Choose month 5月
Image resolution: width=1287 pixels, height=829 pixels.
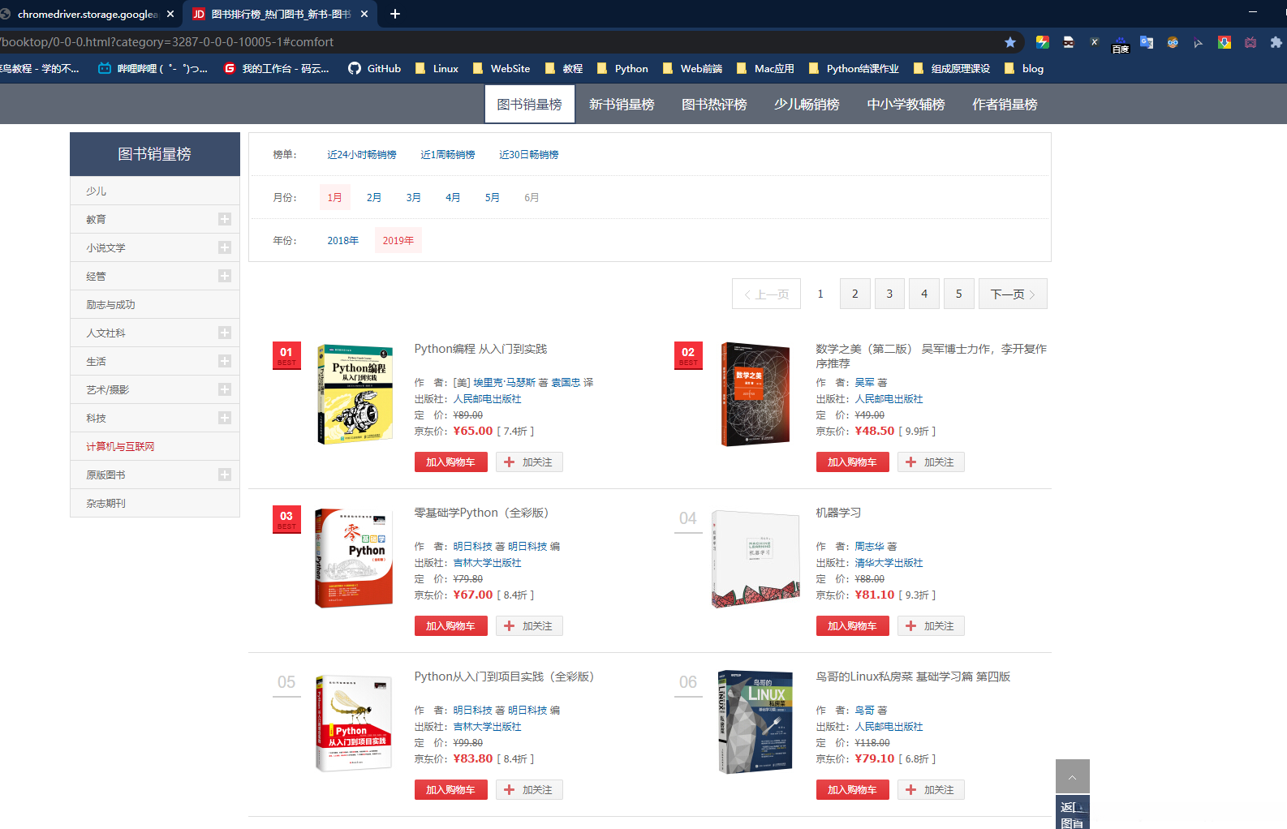[493, 198]
